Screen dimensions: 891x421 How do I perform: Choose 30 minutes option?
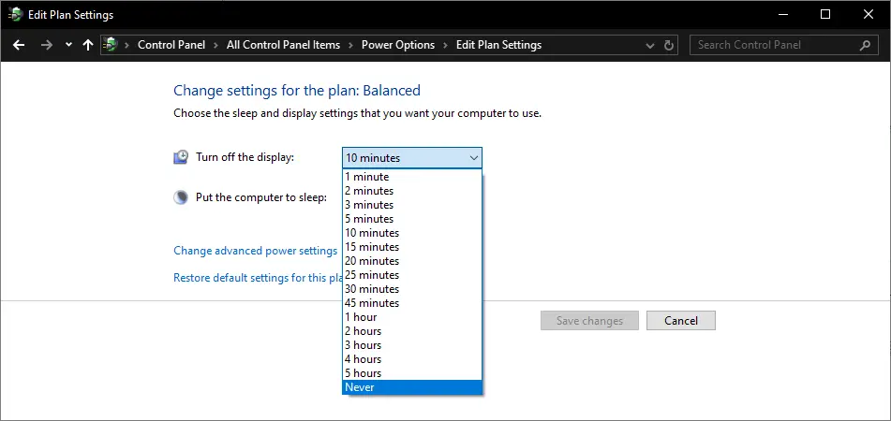pyautogui.click(x=412, y=289)
